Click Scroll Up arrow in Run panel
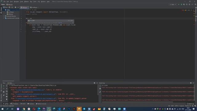Image resolution: width=197 pixels, height=111 pixels. point(7,86)
